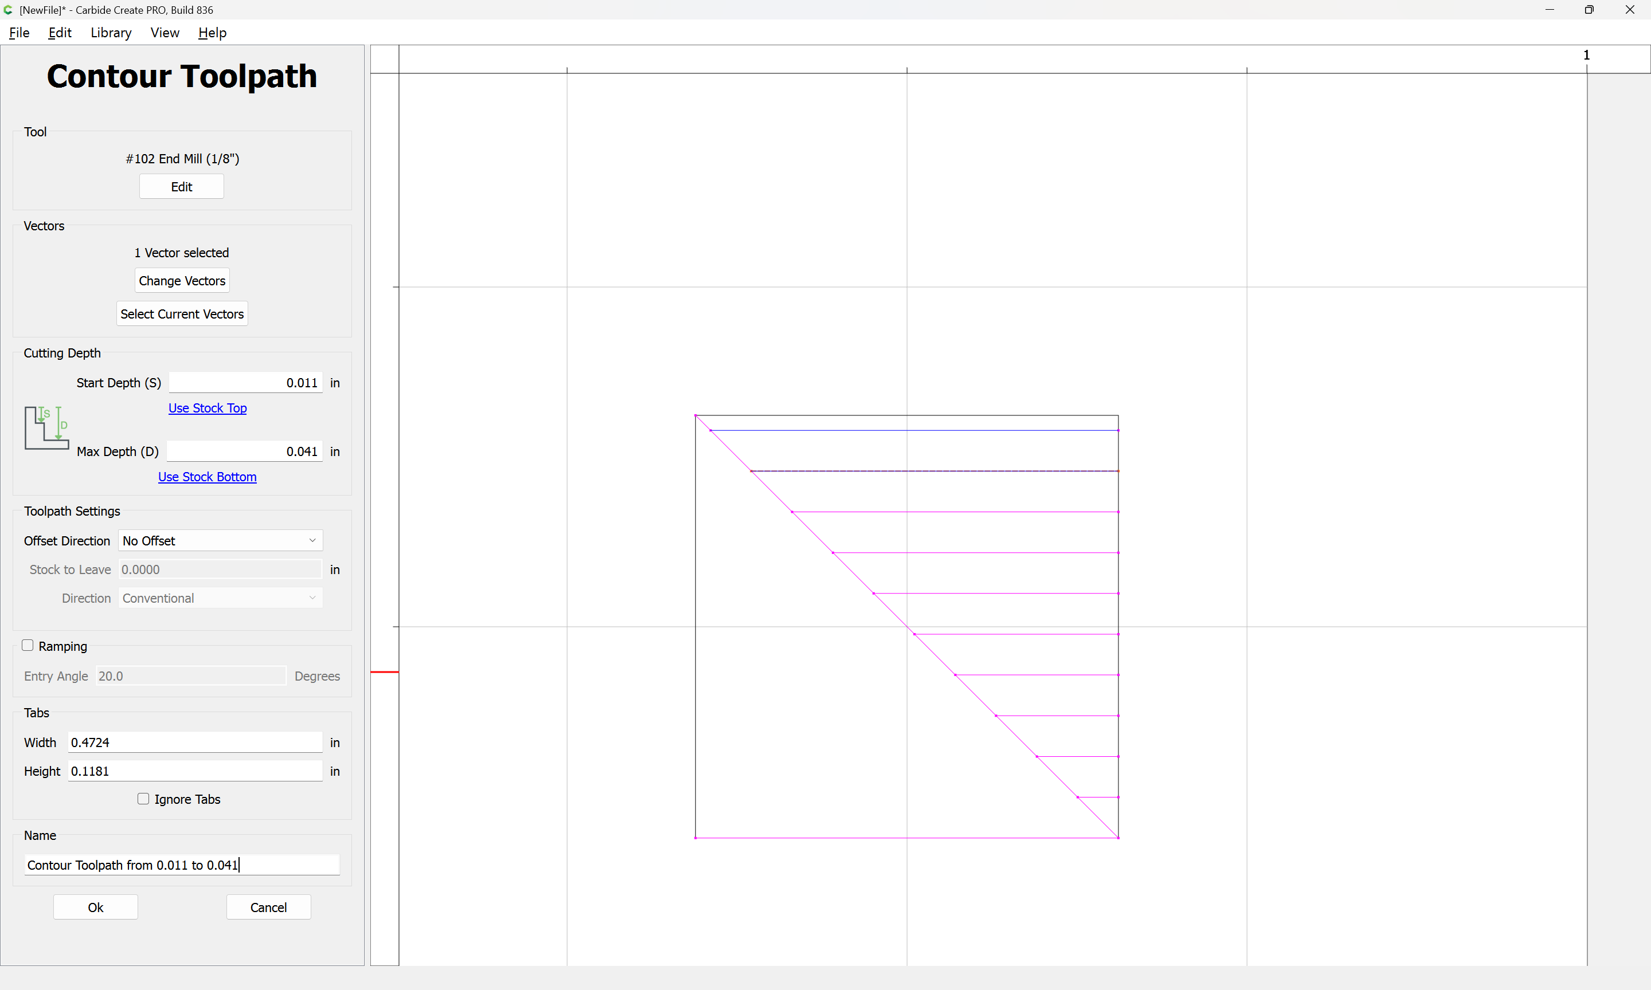Restore down the application window
Viewport: 1651px width, 990px height.
[1589, 10]
